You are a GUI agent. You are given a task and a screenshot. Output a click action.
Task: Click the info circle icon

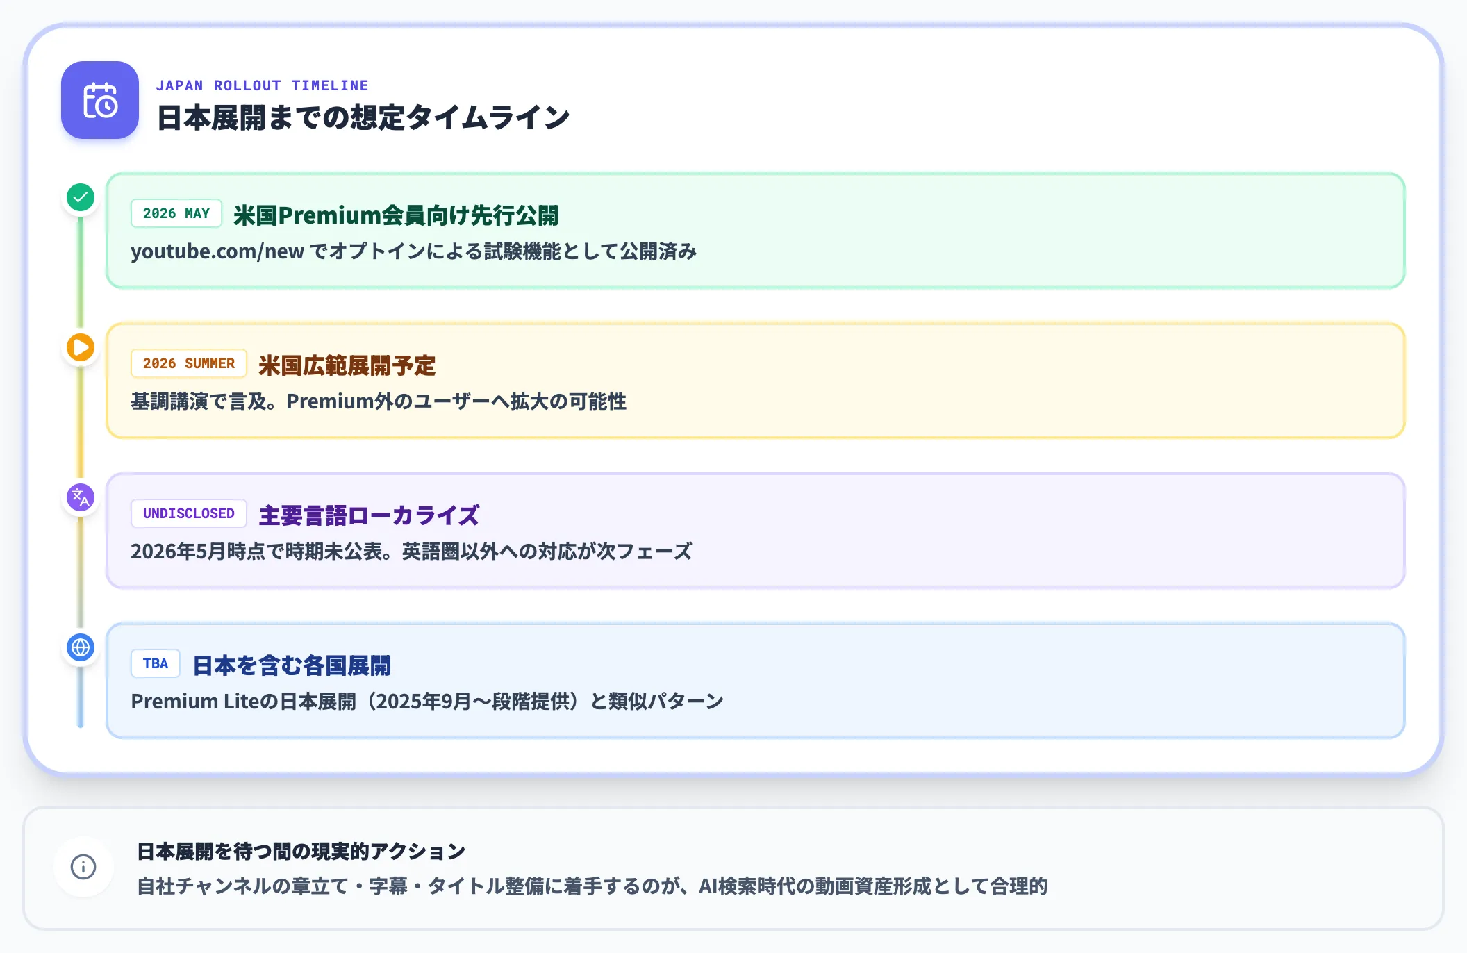[83, 867]
